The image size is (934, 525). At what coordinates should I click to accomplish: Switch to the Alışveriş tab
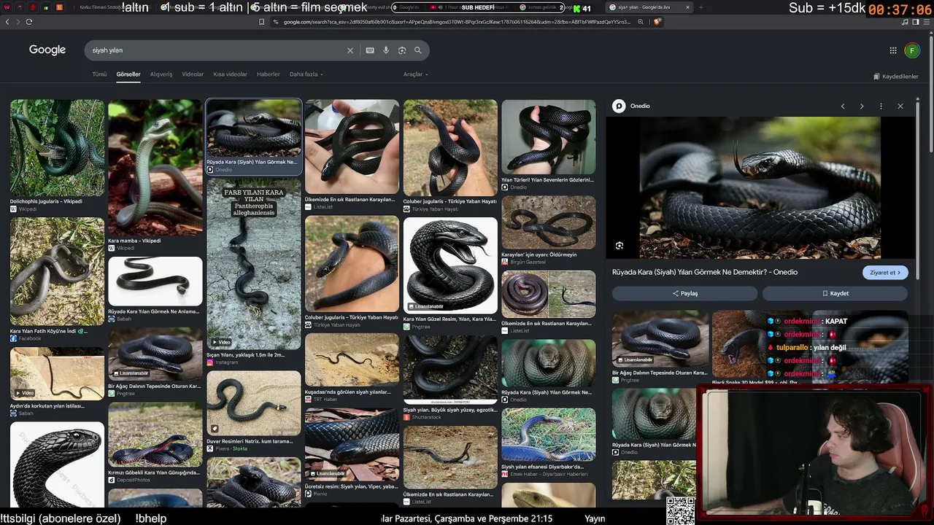[161, 74]
